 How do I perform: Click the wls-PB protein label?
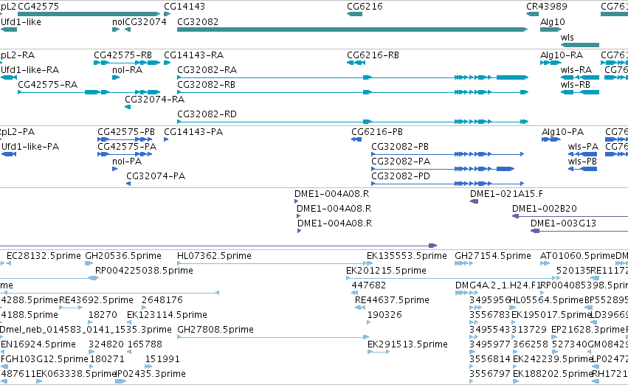click(x=582, y=162)
